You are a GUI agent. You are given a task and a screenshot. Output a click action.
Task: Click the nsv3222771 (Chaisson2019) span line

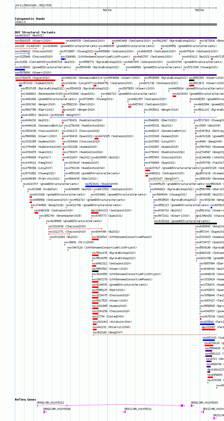[x=59, y=234]
